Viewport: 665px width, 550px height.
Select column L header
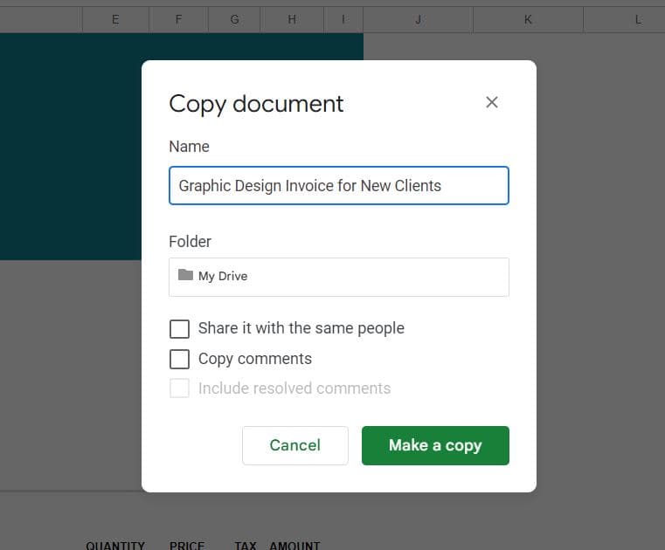coord(637,19)
